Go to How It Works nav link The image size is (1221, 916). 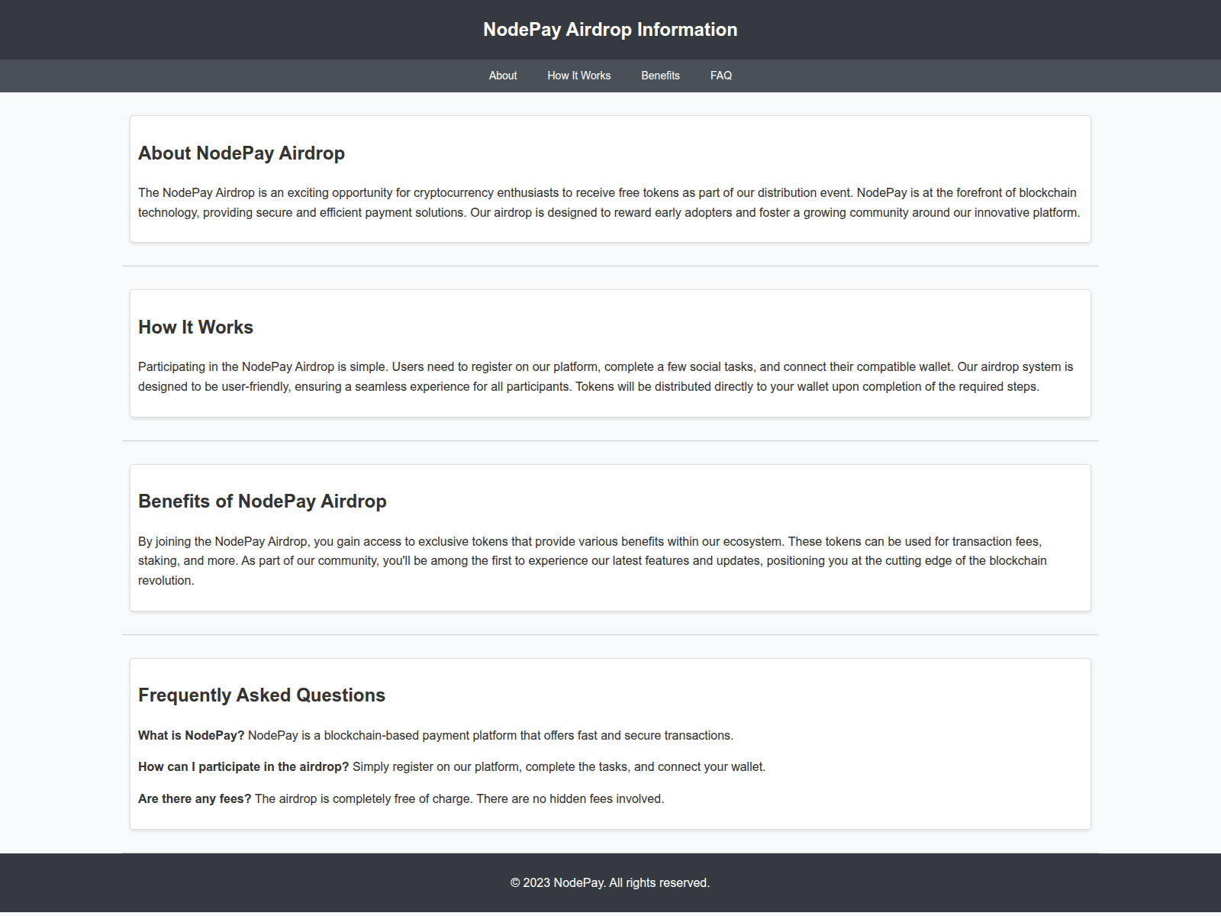click(x=578, y=76)
